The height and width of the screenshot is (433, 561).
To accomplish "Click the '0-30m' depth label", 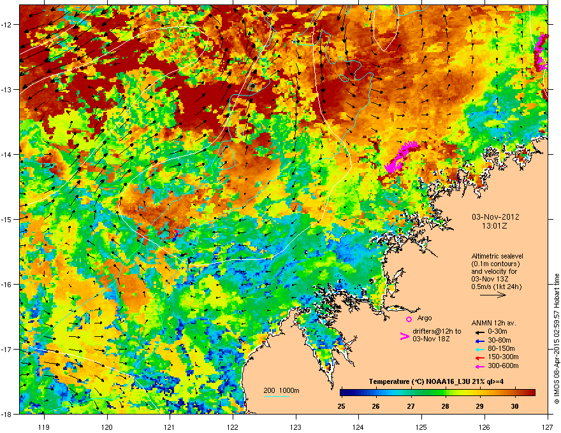I will point(497,332).
